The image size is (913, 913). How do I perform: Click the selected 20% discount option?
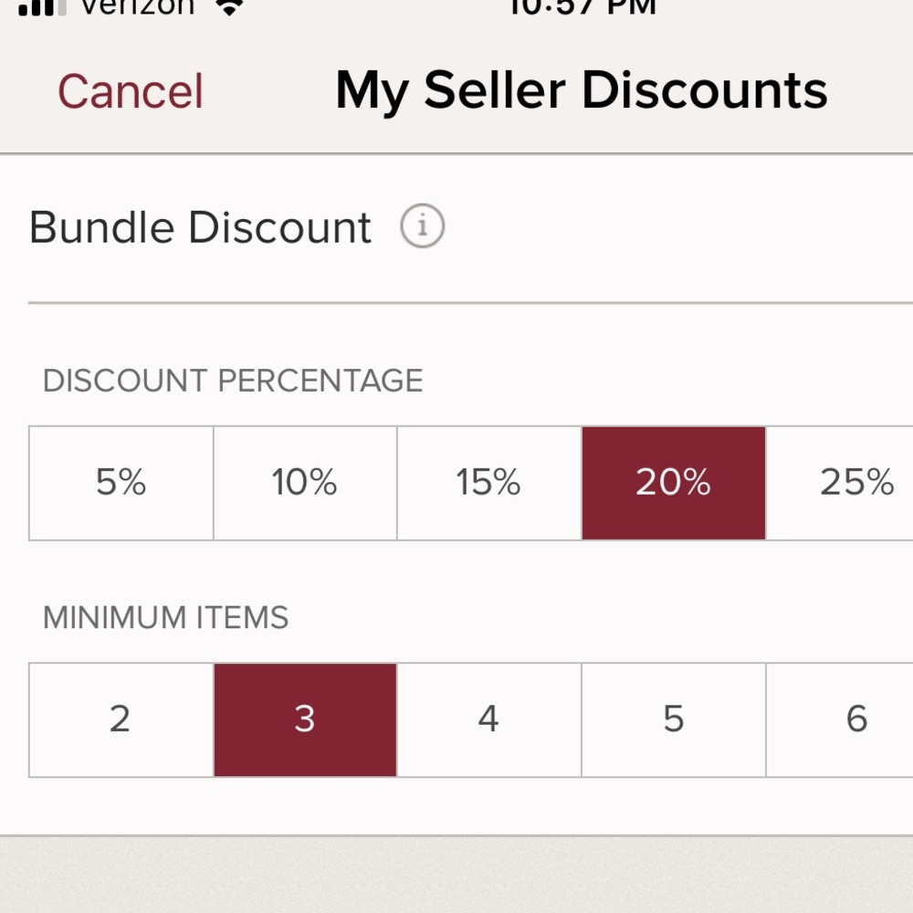coord(674,483)
